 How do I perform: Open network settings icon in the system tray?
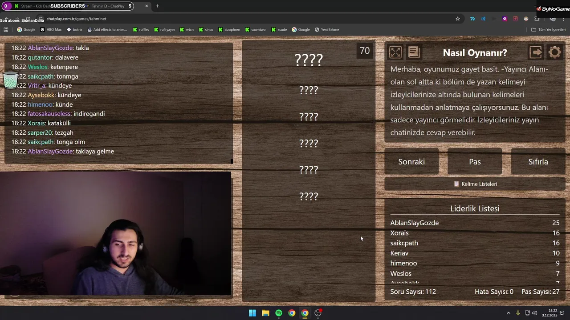click(527, 313)
